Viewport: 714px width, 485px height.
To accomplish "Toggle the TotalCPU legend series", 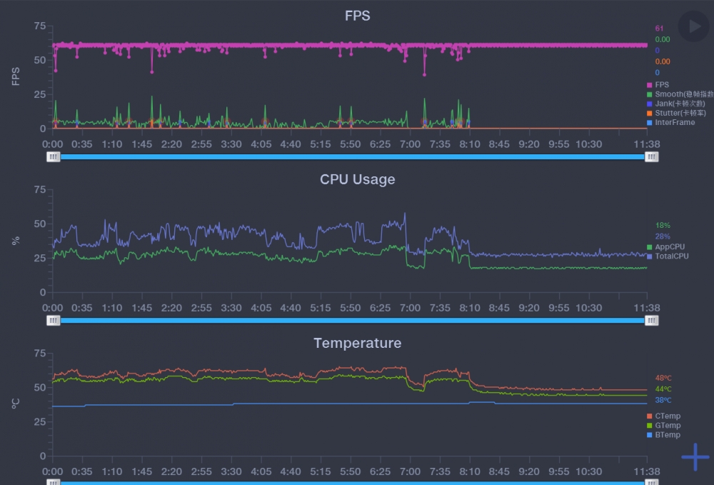I will (x=668, y=256).
